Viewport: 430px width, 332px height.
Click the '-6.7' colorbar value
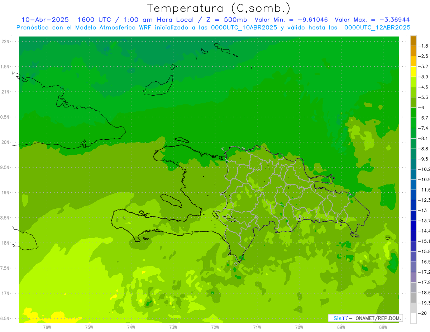click(423, 118)
